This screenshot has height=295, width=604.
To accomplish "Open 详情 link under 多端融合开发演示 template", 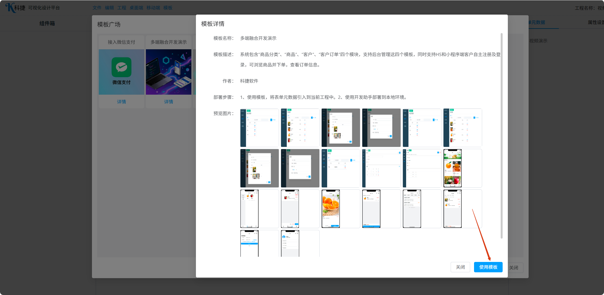I will [169, 102].
